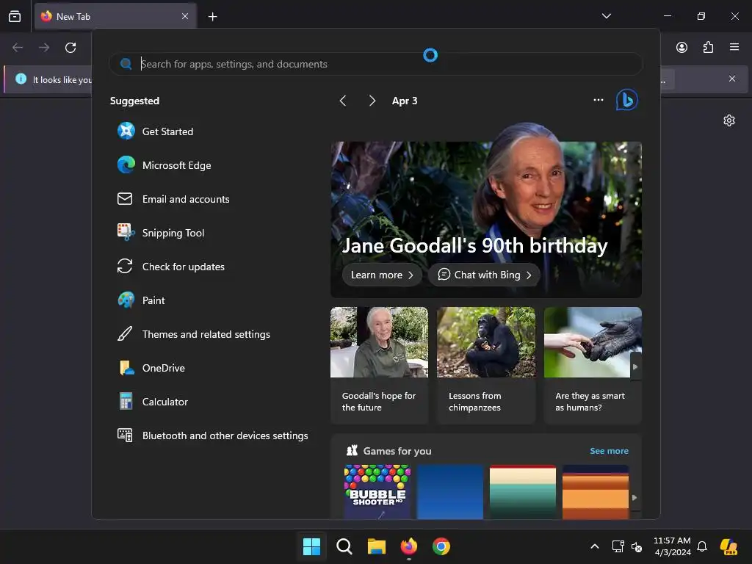Image resolution: width=752 pixels, height=564 pixels.
Task: Click the network display tray icon
Action: tap(618, 546)
